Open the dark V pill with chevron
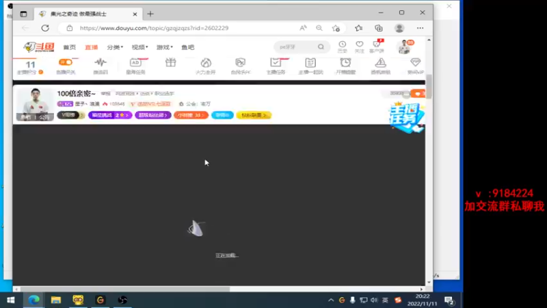The height and width of the screenshot is (308, 547). click(x=71, y=115)
